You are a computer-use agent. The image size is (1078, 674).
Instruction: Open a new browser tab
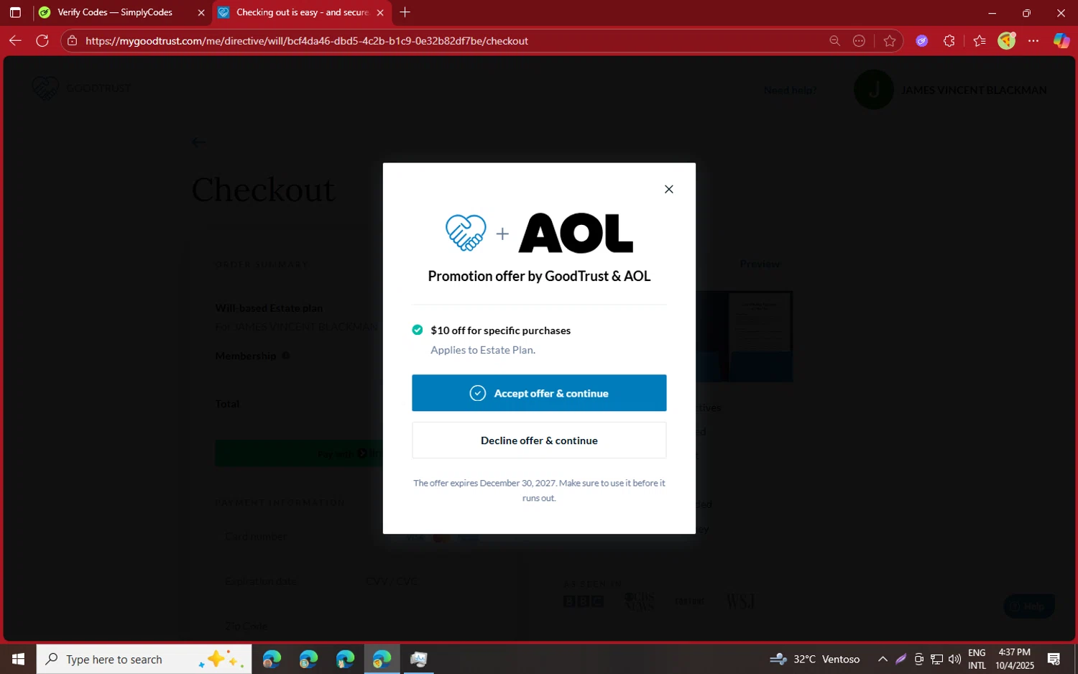click(x=405, y=12)
